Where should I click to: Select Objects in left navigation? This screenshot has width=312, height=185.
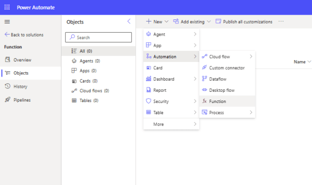30,73
